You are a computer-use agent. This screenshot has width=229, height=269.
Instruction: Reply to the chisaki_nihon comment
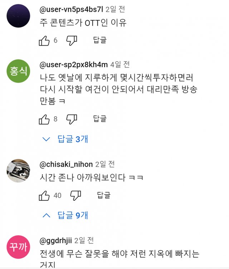[104, 195]
